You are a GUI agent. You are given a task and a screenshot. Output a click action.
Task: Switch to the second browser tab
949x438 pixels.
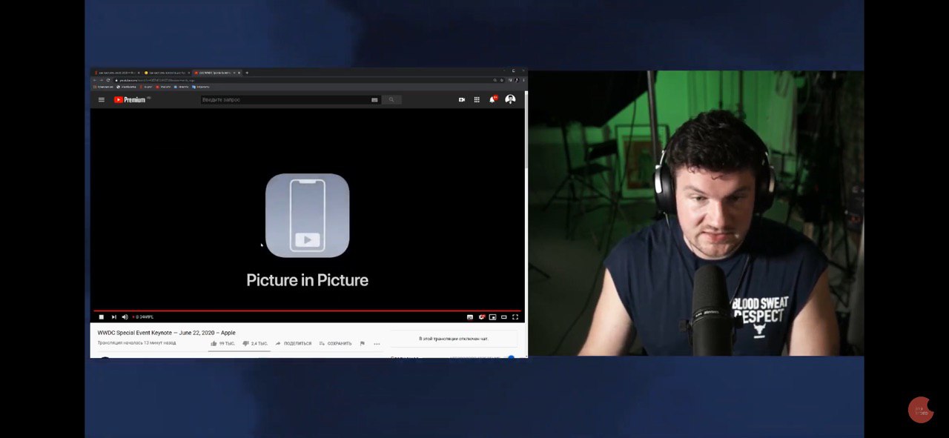point(166,73)
